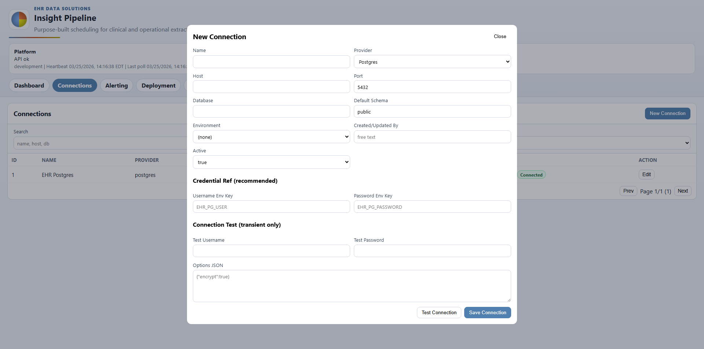
Task: Click the Save Connection button
Action: pos(487,312)
